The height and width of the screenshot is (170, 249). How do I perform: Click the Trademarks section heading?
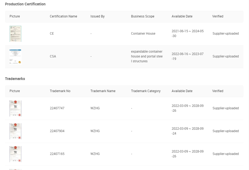coord(15,79)
